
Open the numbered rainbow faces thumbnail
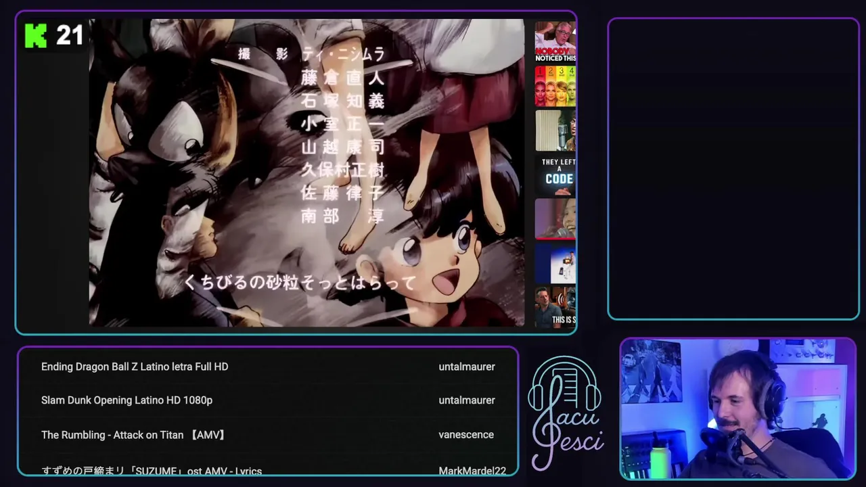pos(555,86)
